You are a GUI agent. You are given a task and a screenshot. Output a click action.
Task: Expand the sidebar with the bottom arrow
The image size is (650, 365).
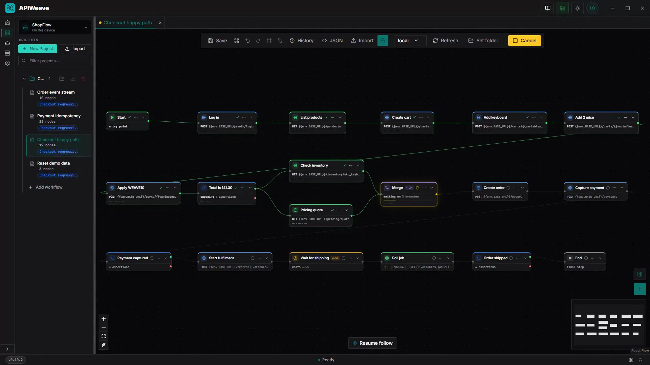tap(7, 349)
